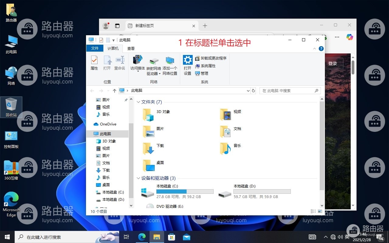Switch to details view layout icon
This screenshot has height=243, width=389.
313,211
